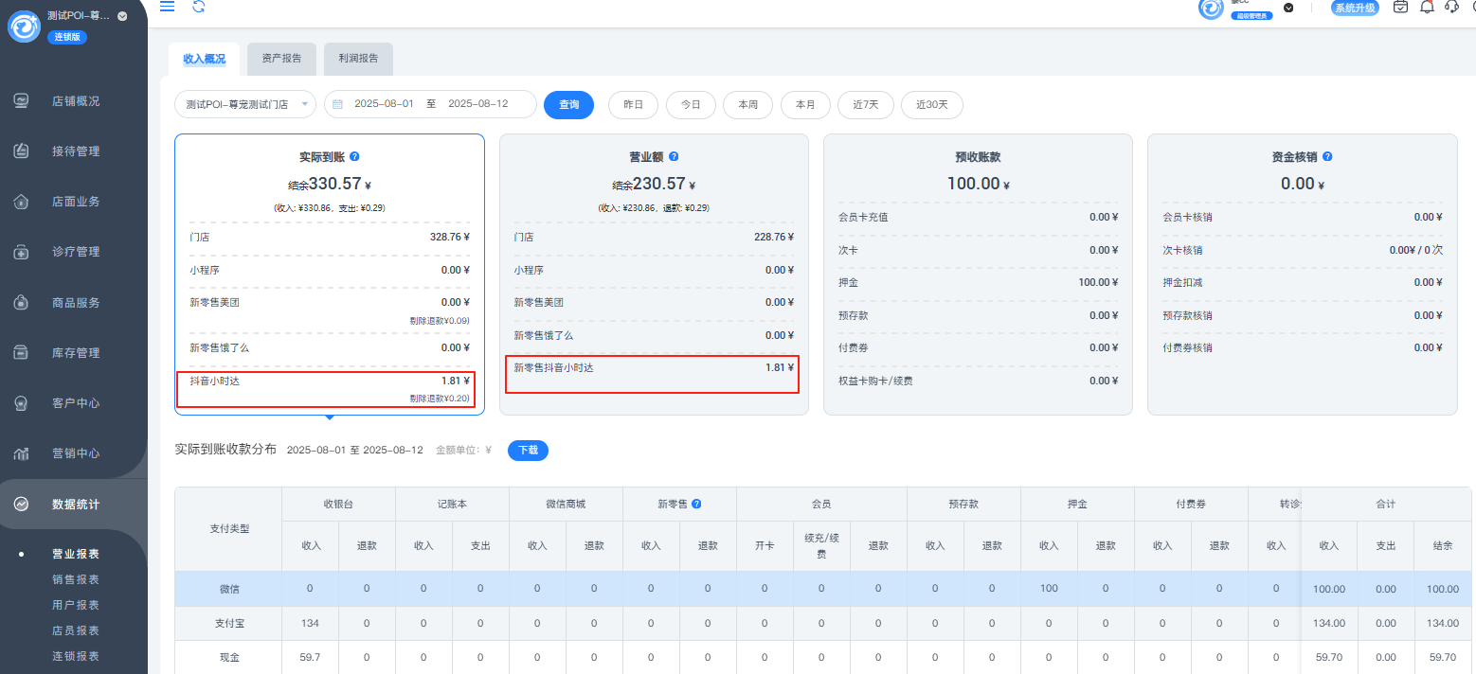Image resolution: width=1476 pixels, height=674 pixels.
Task: Click the 现金 row in payment table
Action: pyautogui.click(x=824, y=657)
